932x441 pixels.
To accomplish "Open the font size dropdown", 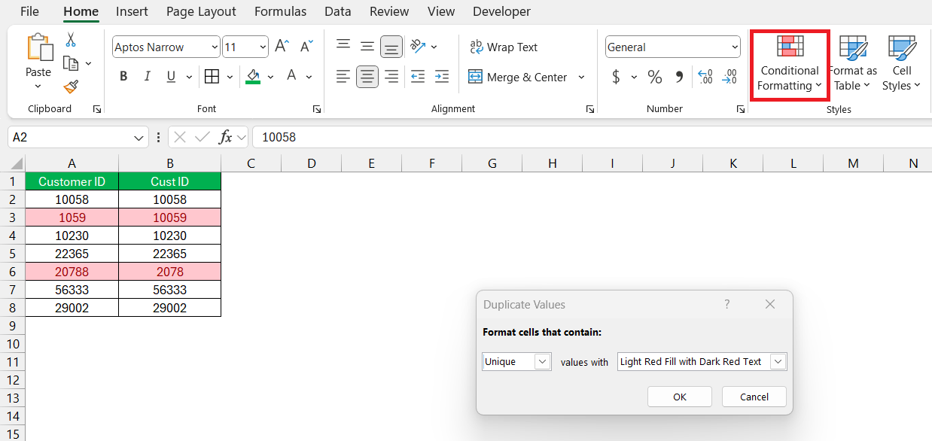I will (263, 47).
